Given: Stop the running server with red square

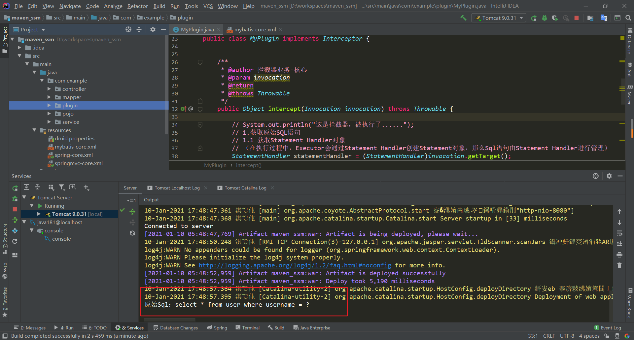Looking at the screenshot, I should click(x=576, y=18).
